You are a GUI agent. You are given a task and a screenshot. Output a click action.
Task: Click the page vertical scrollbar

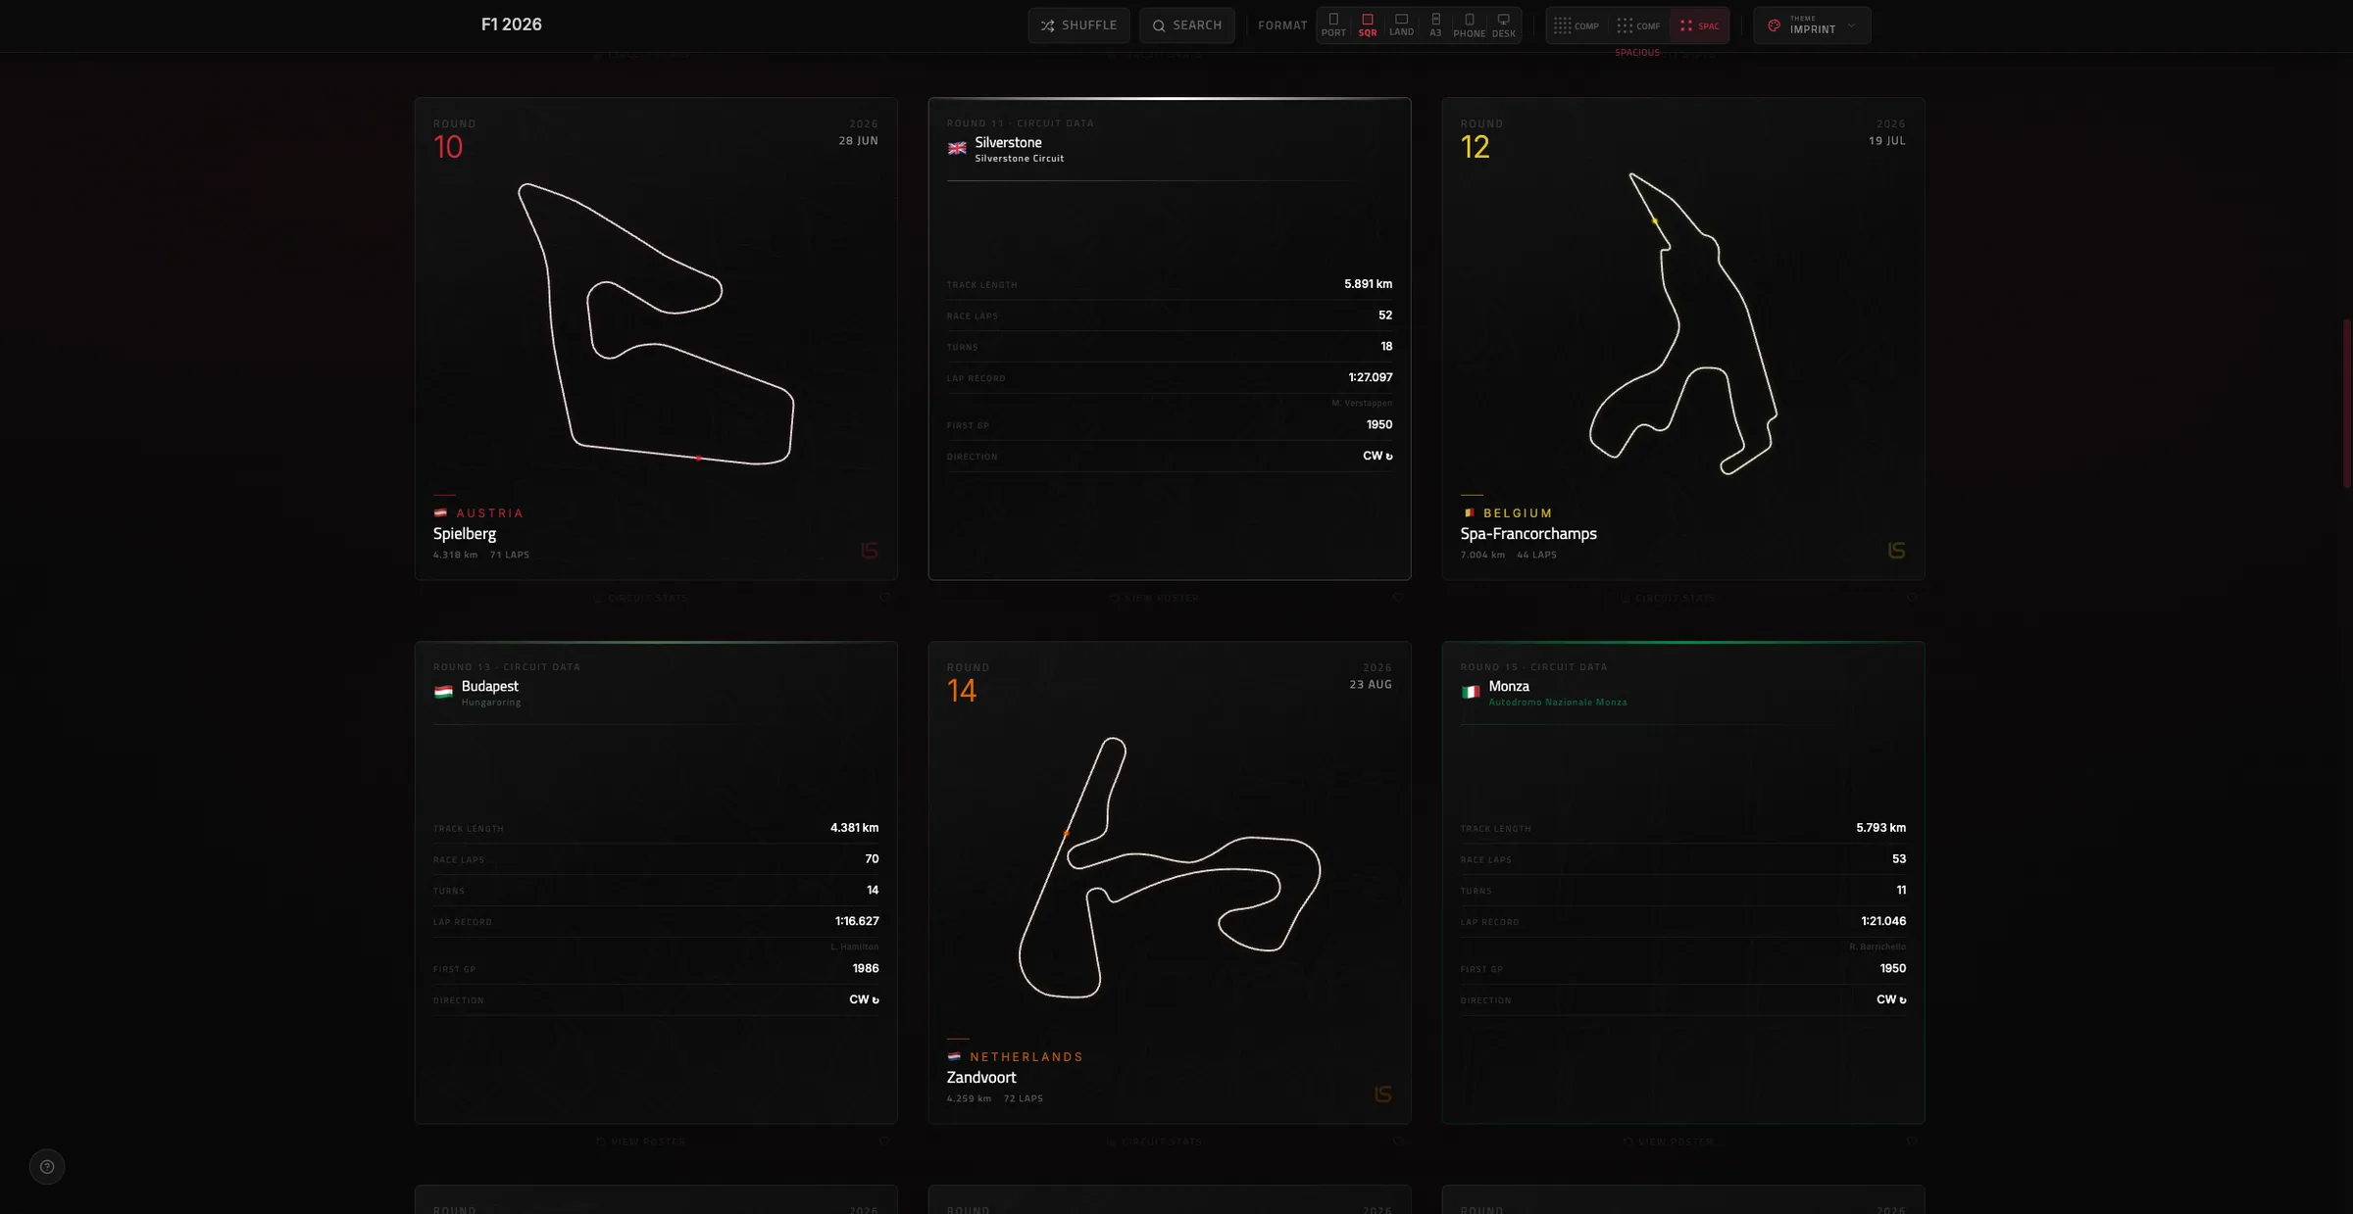coord(2347,402)
